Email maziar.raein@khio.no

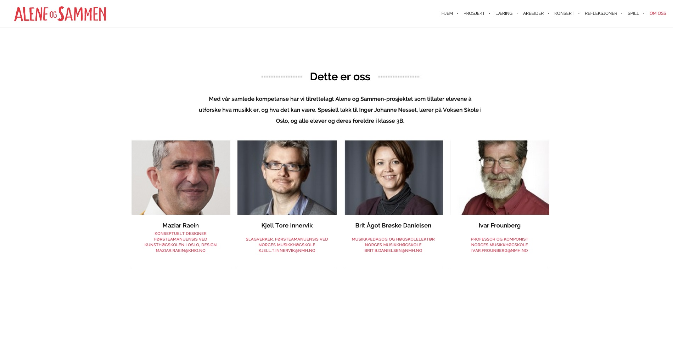(x=180, y=250)
